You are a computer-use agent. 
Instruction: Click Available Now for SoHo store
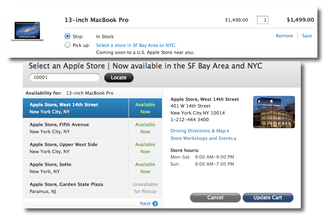click(145, 168)
